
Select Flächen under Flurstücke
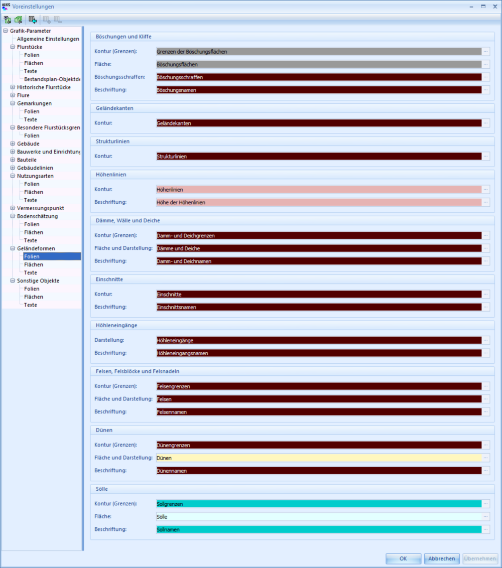tap(34, 63)
